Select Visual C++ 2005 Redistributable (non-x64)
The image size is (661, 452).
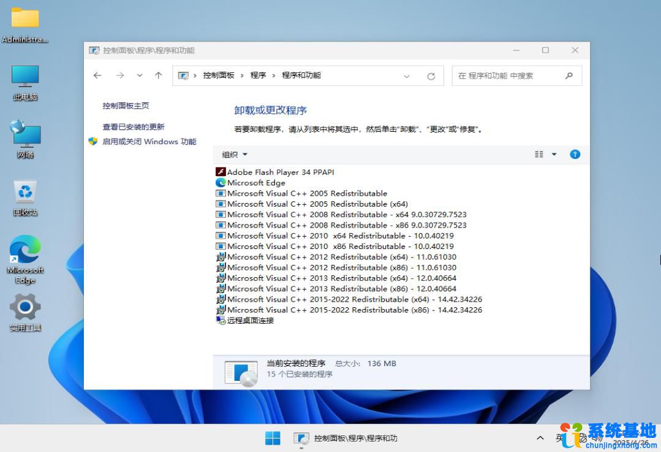[308, 193]
